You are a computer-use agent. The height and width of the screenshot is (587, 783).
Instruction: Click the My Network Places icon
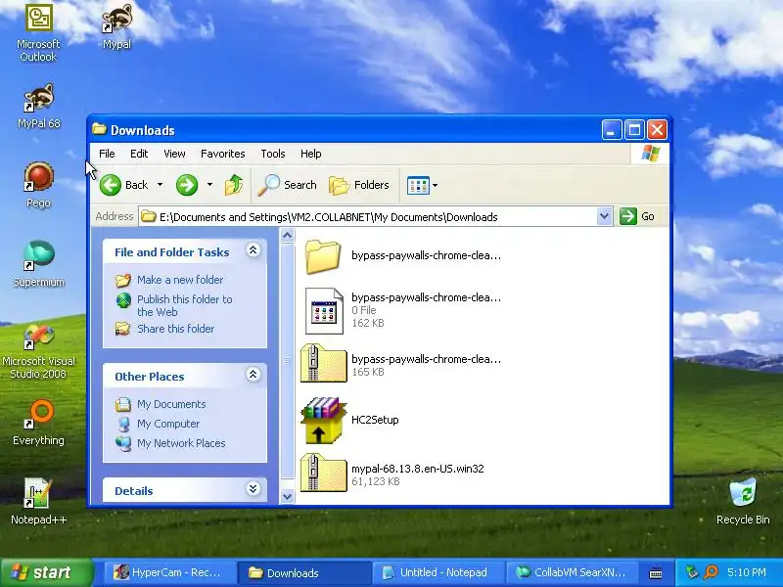(123, 443)
